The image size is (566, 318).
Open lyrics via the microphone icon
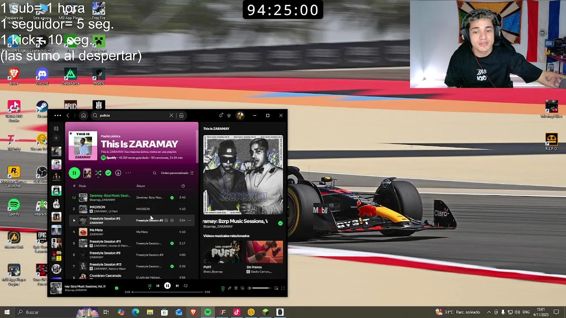point(229,288)
